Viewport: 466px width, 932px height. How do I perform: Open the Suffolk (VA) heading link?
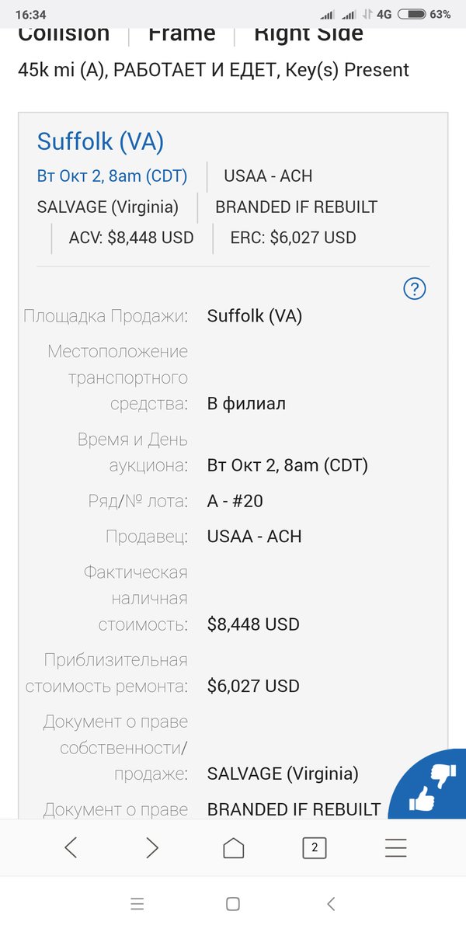(x=100, y=141)
